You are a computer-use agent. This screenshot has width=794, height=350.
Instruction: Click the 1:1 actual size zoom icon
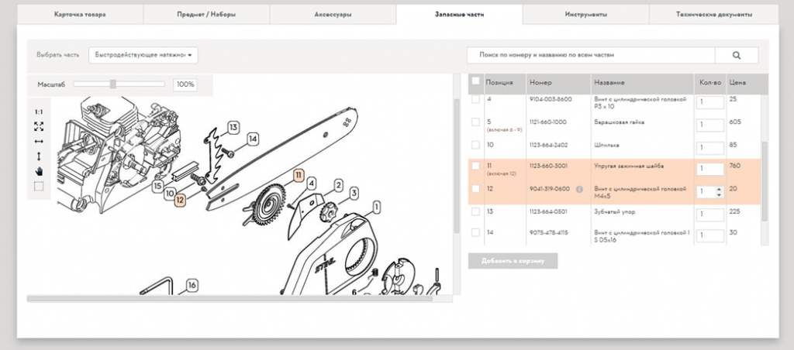pyautogui.click(x=39, y=112)
